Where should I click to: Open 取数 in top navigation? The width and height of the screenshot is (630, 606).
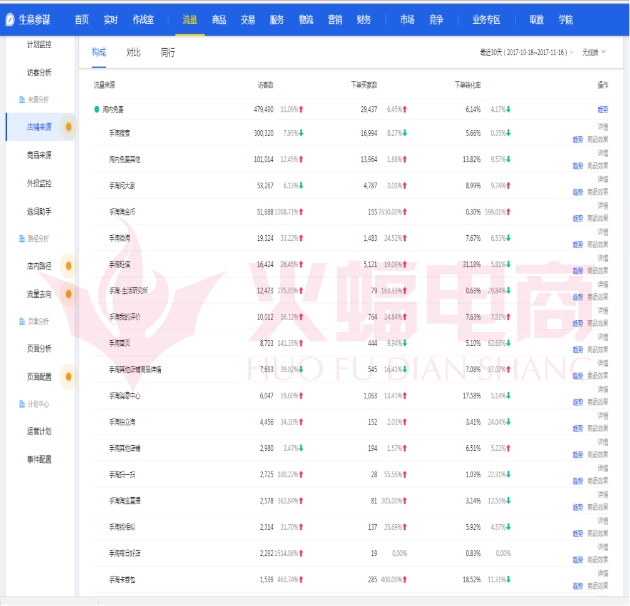(x=537, y=19)
